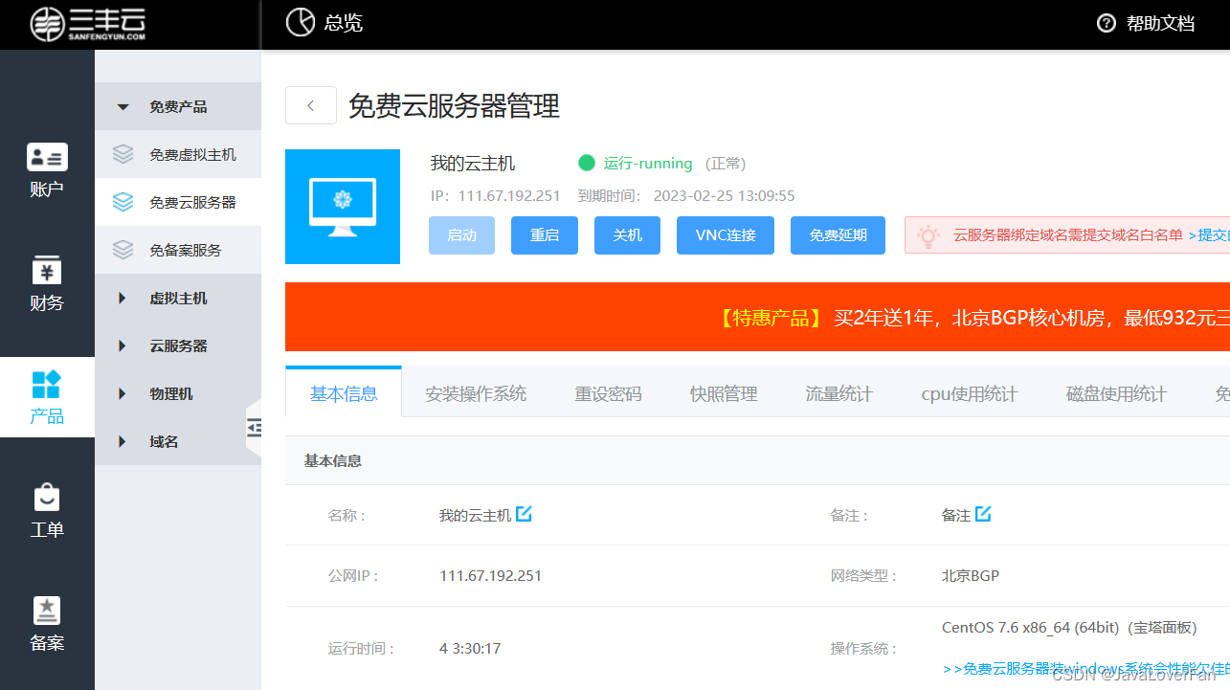Collapse the 免费产品 section

pyautogui.click(x=178, y=106)
